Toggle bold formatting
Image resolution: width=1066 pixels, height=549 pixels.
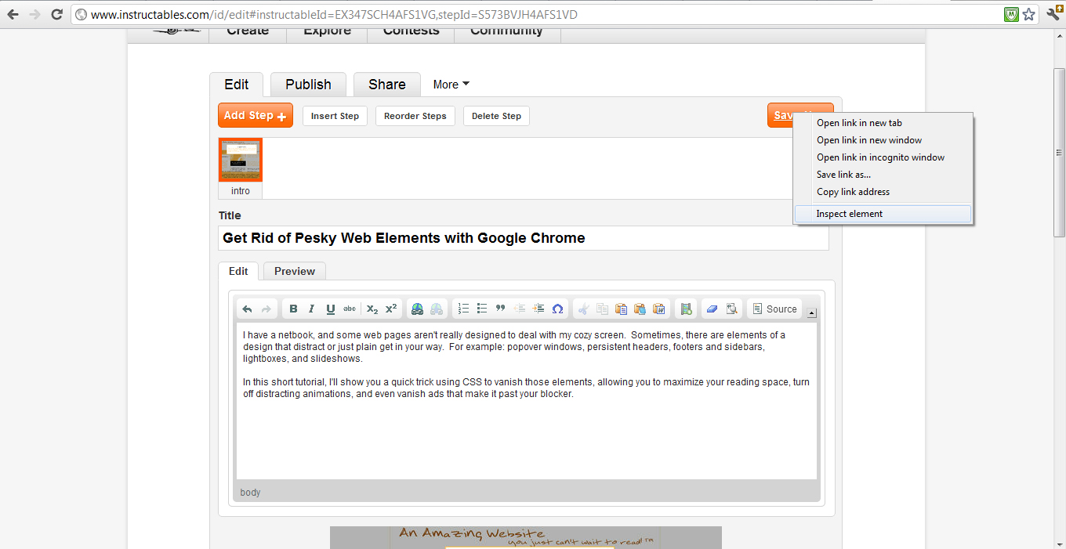[293, 309]
